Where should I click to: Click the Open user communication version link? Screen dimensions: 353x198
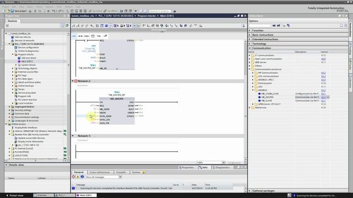[323, 59]
